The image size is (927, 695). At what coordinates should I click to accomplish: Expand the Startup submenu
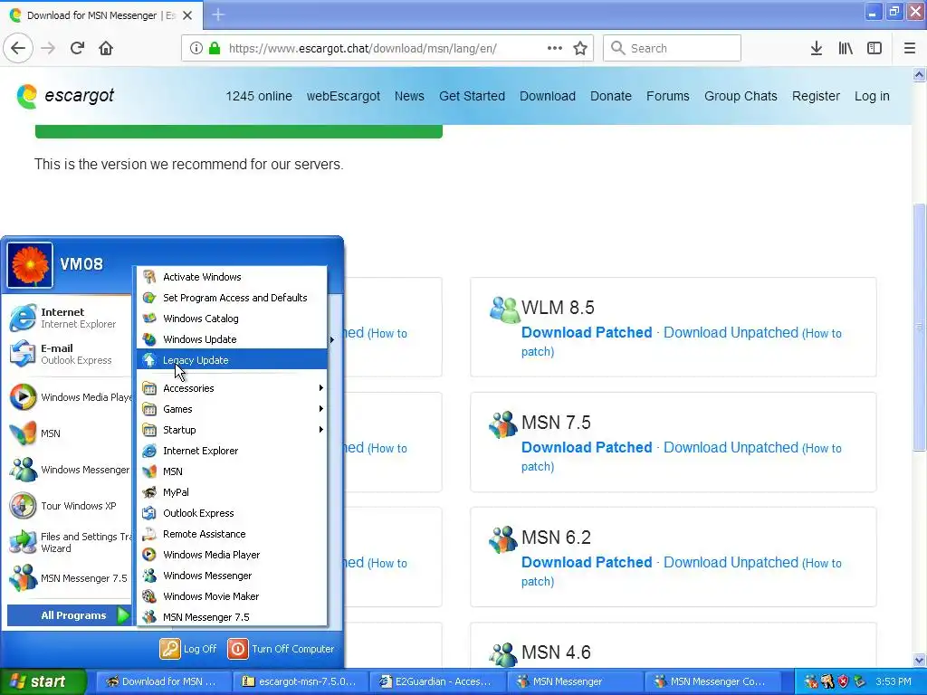point(232,430)
